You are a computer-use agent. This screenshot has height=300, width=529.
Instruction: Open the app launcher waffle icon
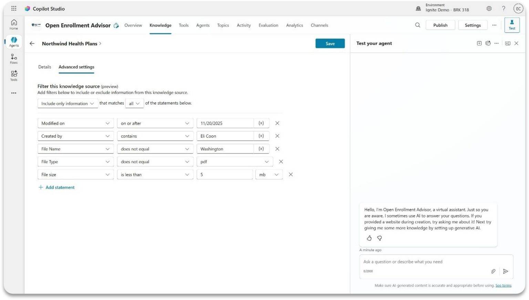[x=14, y=9]
